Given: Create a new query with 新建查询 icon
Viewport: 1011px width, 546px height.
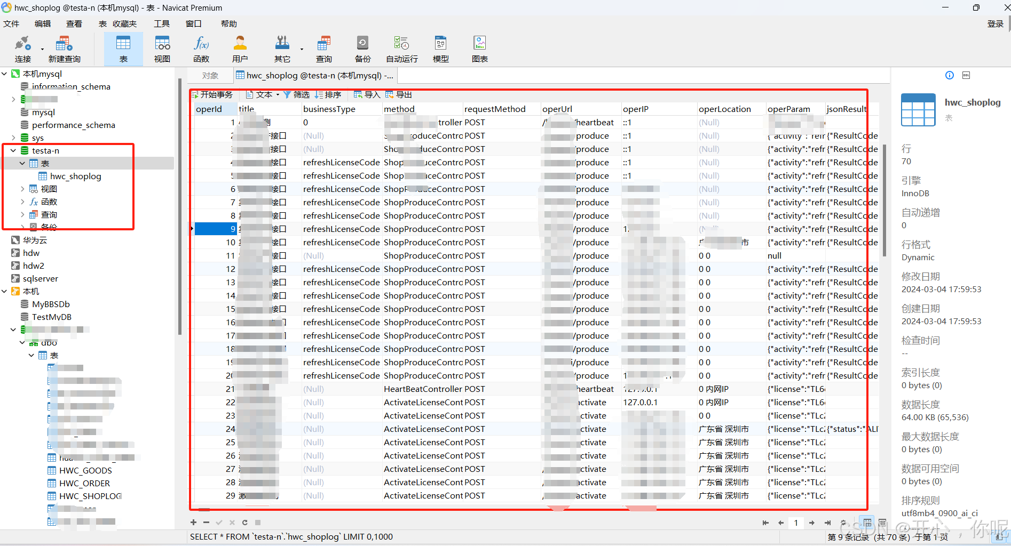Looking at the screenshot, I should coord(64,48).
